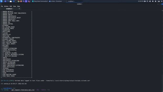163x92 pixels.
Task: Open Firefox from the top panel
Action: pyautogui.click(x=21, y=1)
